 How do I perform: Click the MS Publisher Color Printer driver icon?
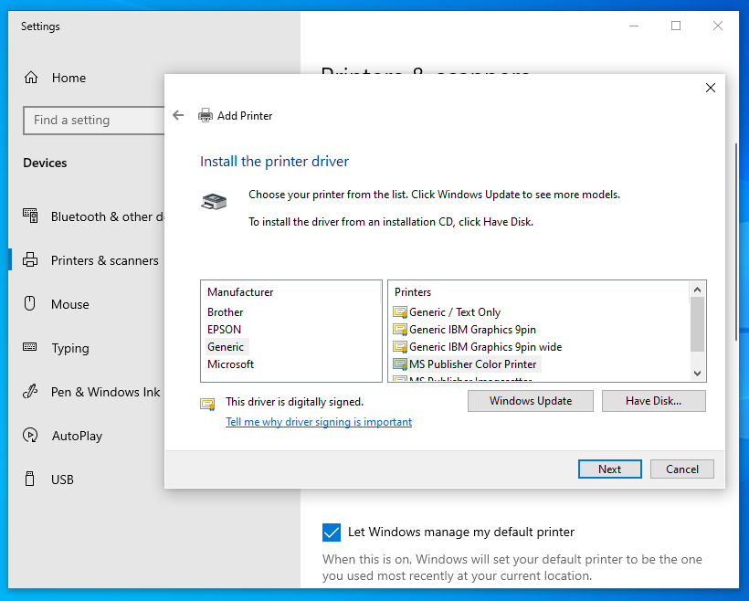(x=400, y=364)
